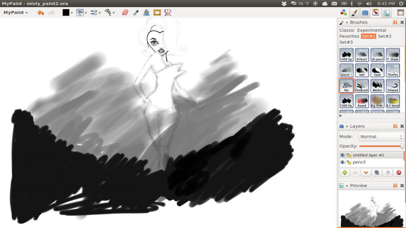Screen dimensions: 406x228
Task: Toggle the Layers panel toolbar button
Action: pos(365,12)
